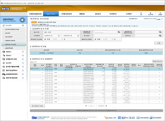
Task: Click the logout lock icon
Action: click(x=151, y=13)
